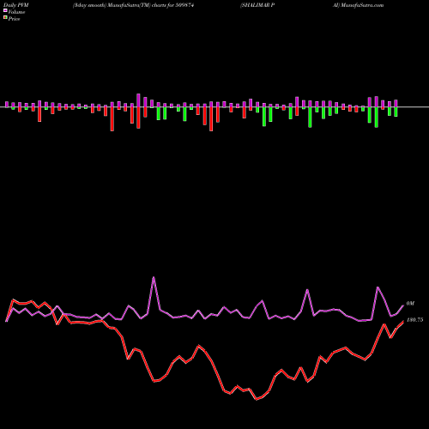Click the 180.75 price value label
This screenshot has height=429, width=429.
pos(414,320)
